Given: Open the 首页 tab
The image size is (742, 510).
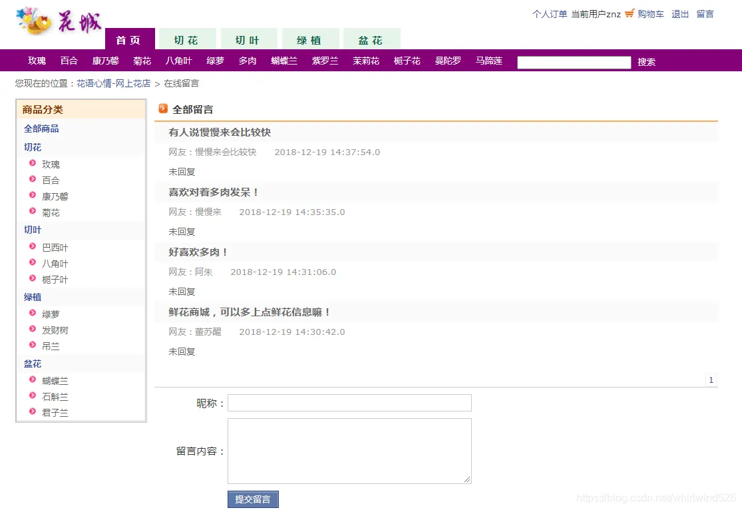Looking at the screenshot, I should (x=130, y=39).
